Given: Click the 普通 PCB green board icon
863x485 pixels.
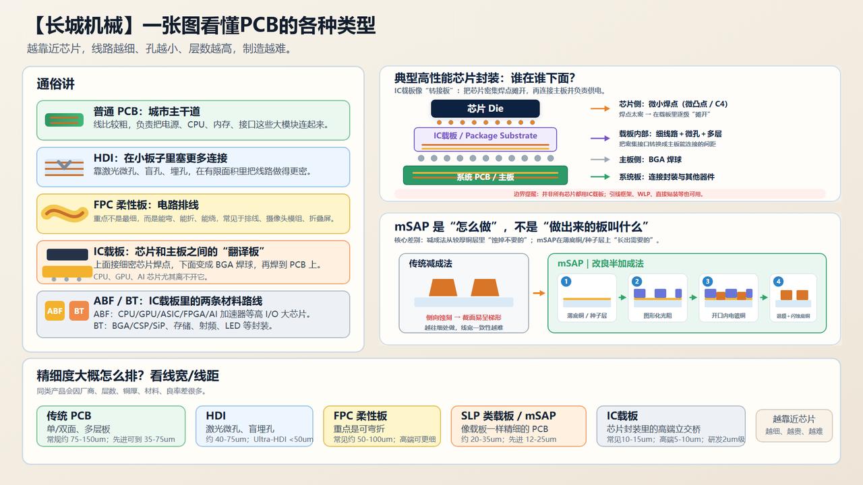Looking at the screenshot, I should click(x=64, y=120).
